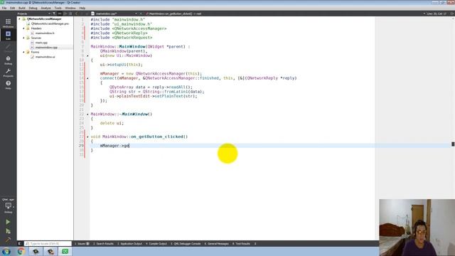Open the symbol selector showing on_getButton_clicked

pyautogui.click(x=176, y=14)
